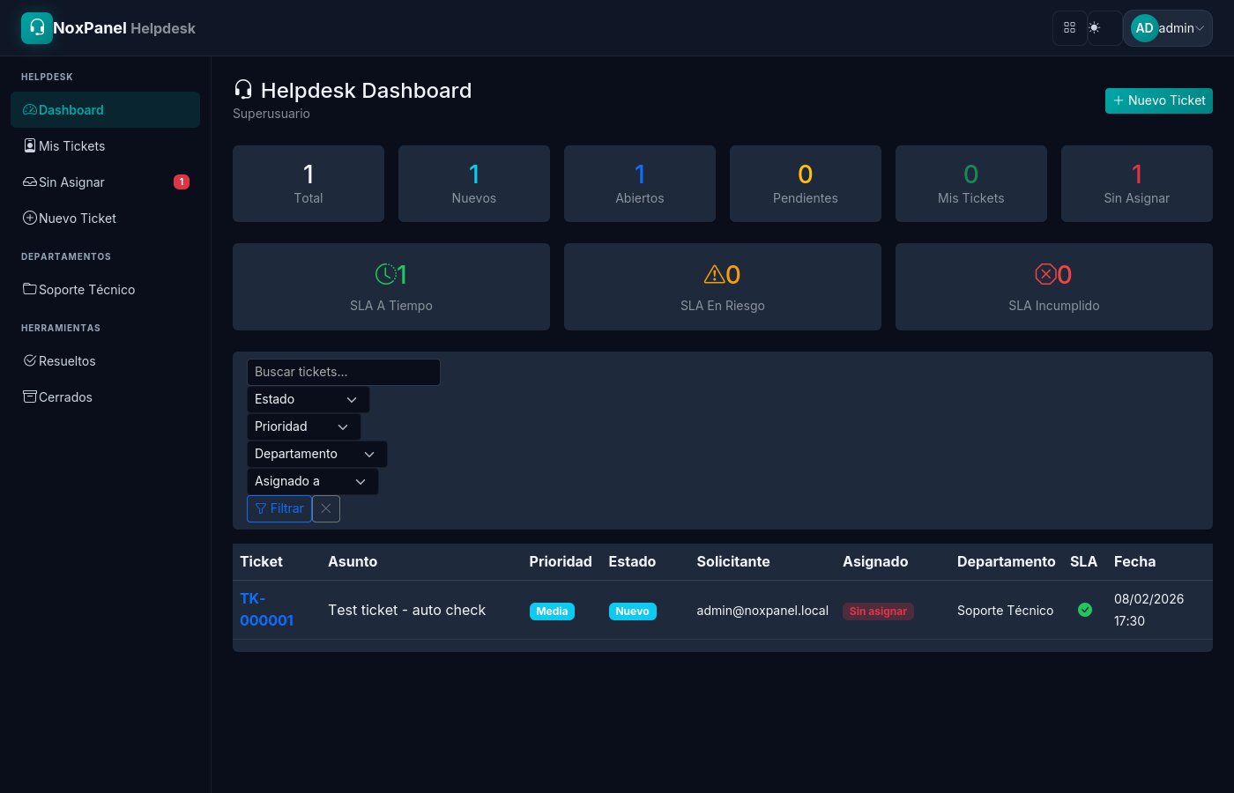Open Mis Tickets in the sidebar
The width and height of the screenshot is (1234, 793).
pyautogui.click(x=71, y=146)
